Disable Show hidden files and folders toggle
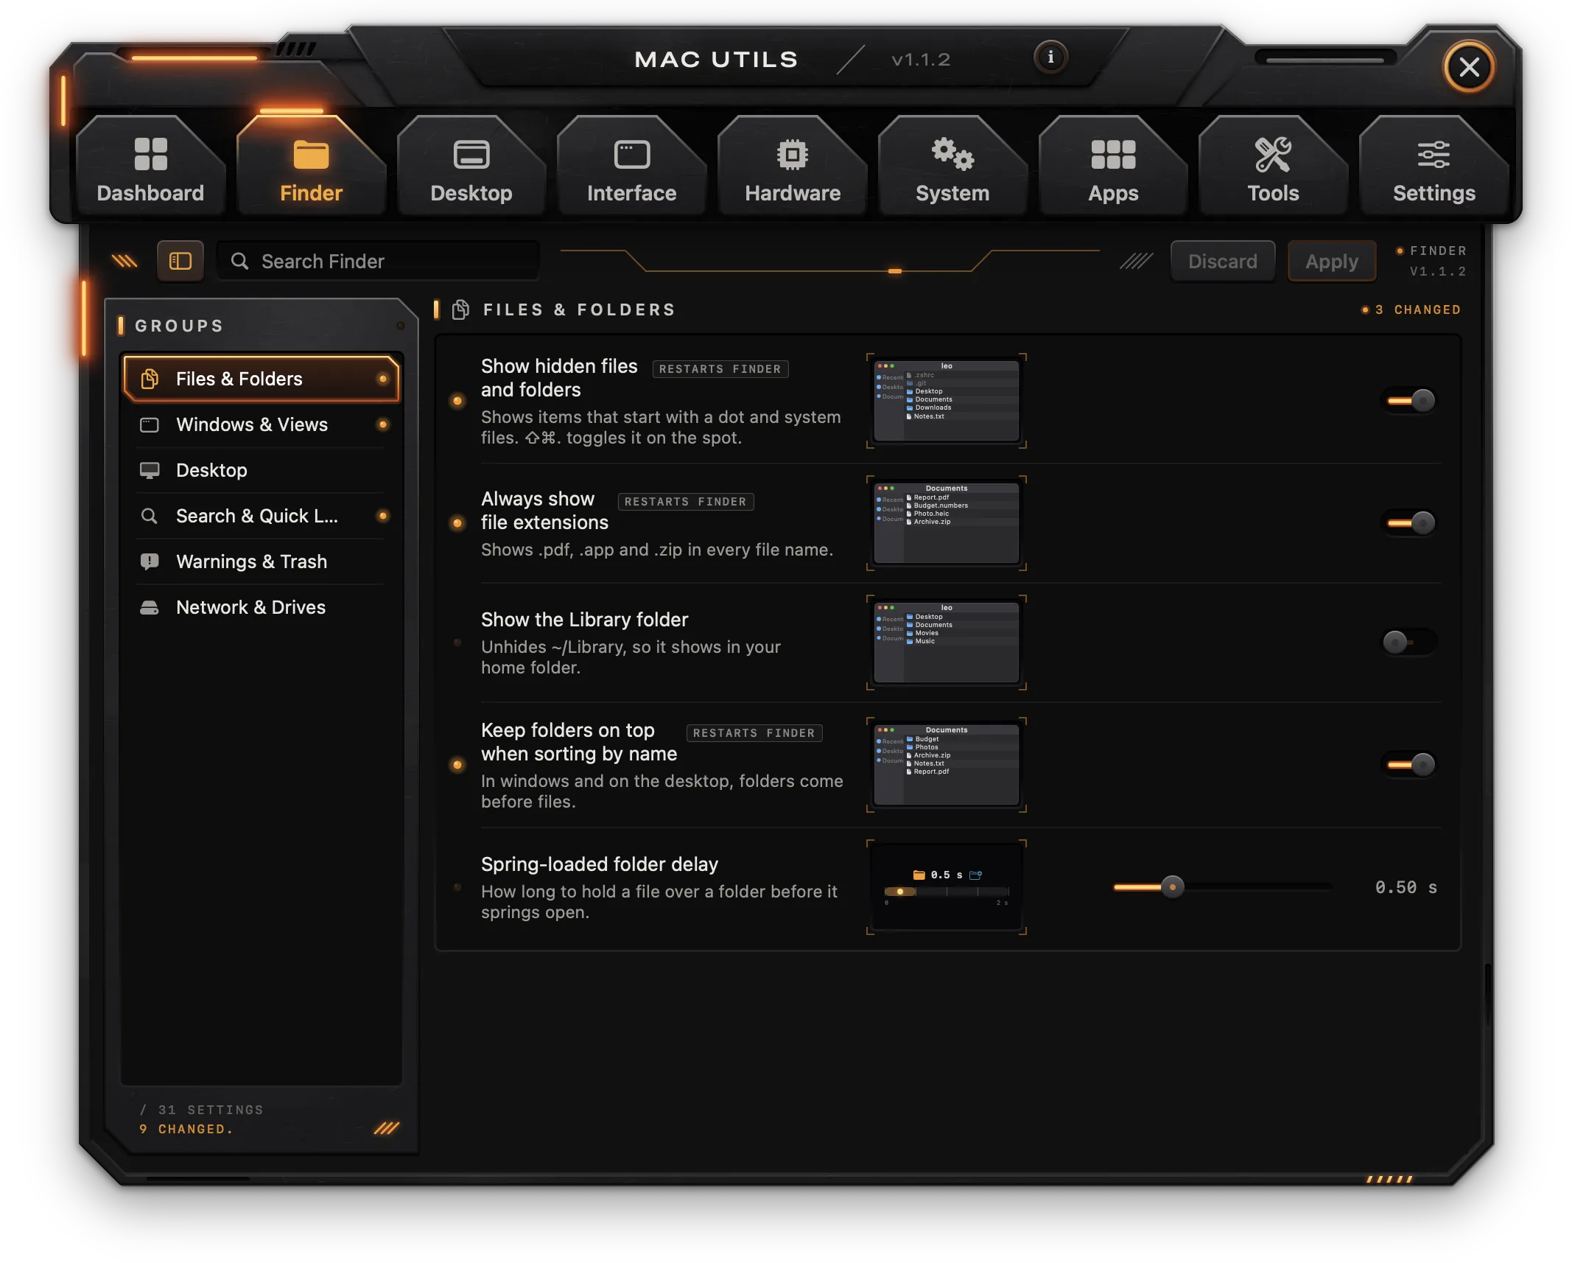1572x1263 pixels. click(x=1409, y=401)
